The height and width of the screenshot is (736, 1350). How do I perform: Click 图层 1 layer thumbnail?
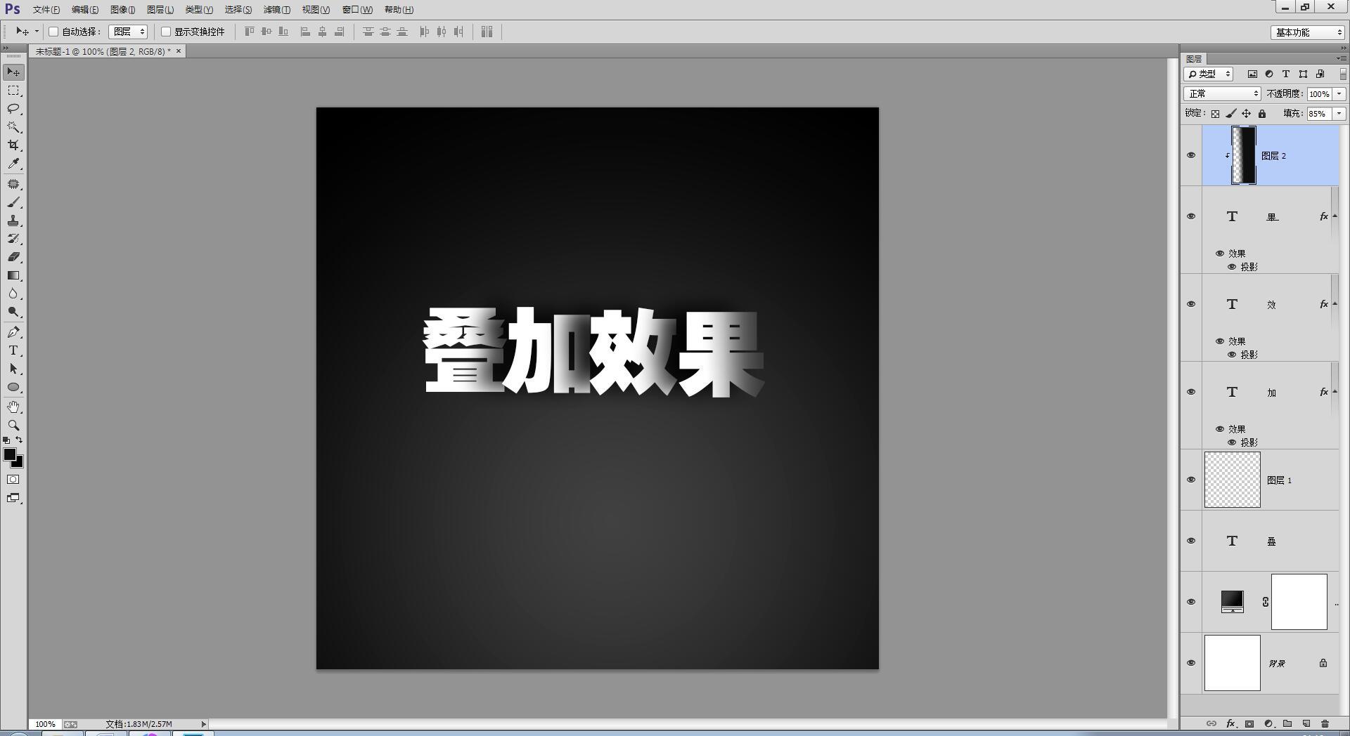point(1233,480)
